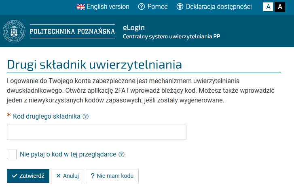Focus the second factor code input field

point(97,132)
